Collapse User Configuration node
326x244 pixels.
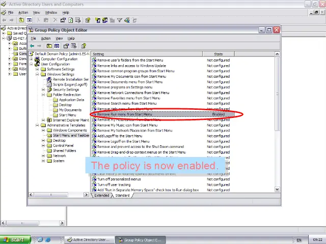click(31, 65)
